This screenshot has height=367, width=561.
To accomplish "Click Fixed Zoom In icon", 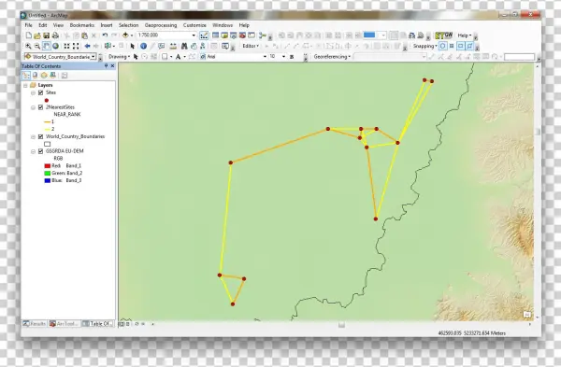I will [x=66, y=46].
